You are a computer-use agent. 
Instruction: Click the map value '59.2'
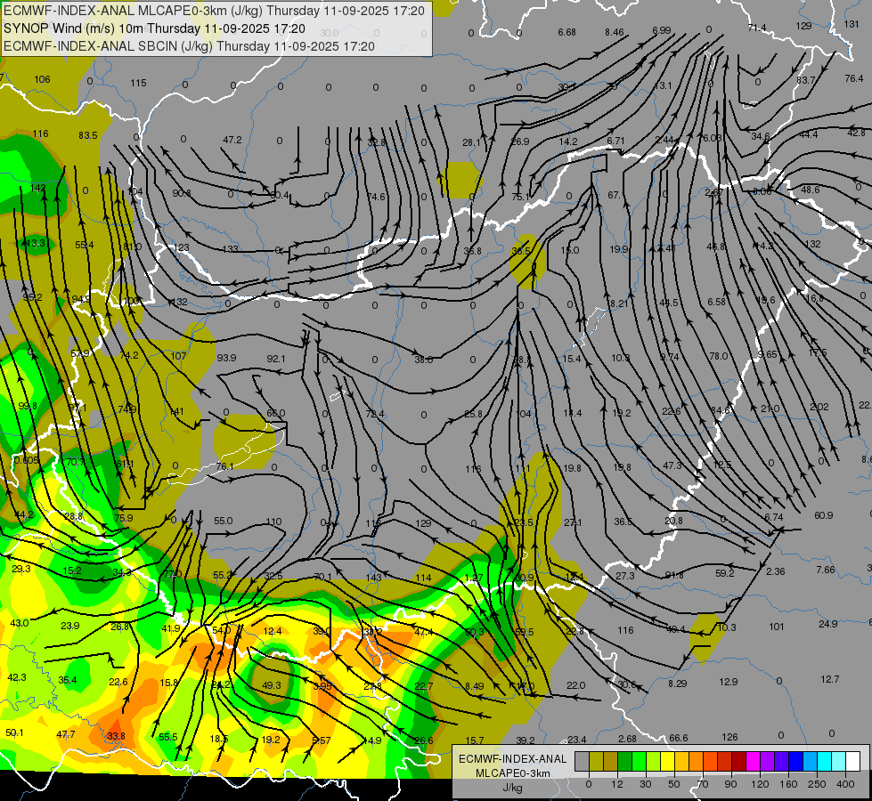(725, 573)
